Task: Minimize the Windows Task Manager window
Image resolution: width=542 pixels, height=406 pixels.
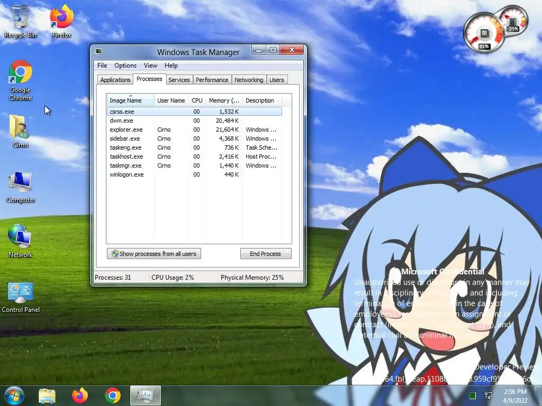Action: tap(258, 50)
